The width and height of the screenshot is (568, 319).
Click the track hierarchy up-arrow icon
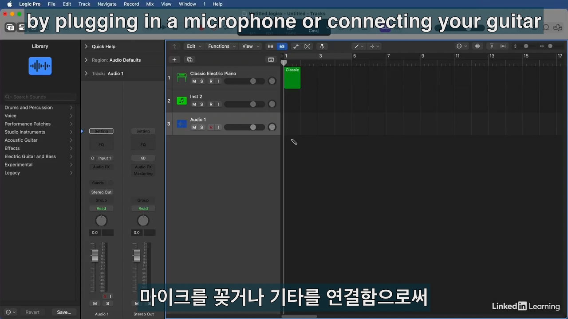(x=174, y=47)
